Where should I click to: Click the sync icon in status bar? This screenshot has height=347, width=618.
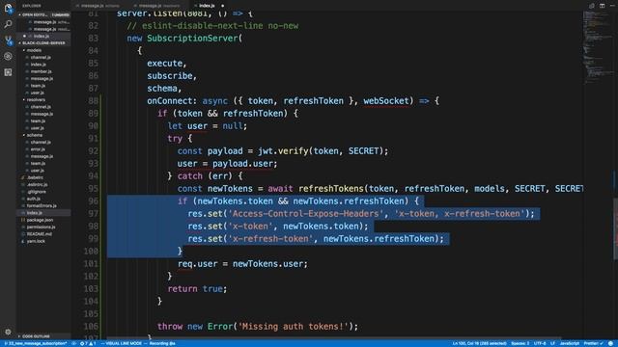pos(73,343)
